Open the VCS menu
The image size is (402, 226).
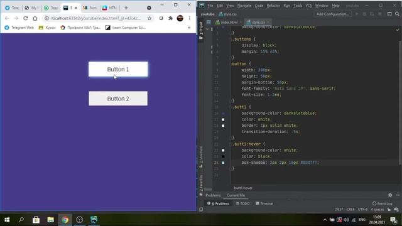click(x=308, y=6)
